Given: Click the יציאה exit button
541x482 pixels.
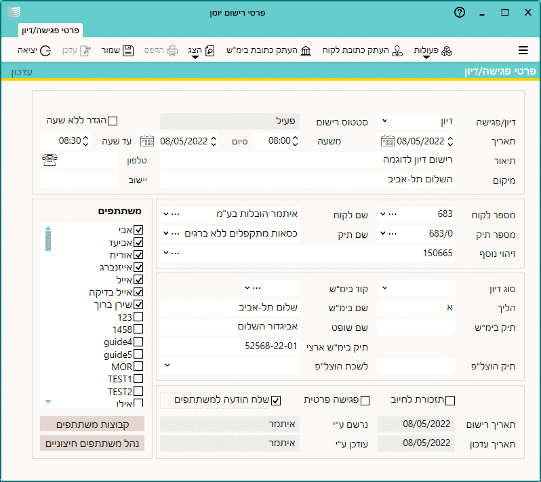Looking at the screenshot, I should [x=34, y=51].
